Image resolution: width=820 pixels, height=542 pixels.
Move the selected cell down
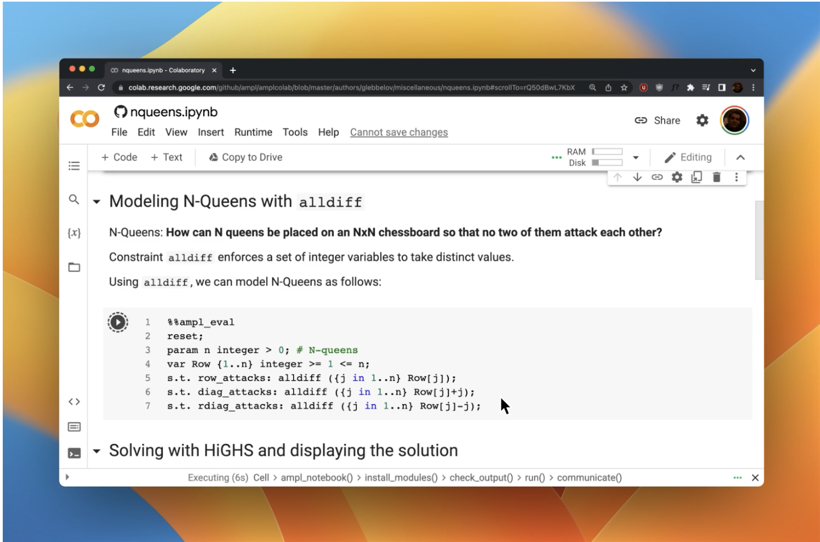pyautogui.click(x=637, y=177)
